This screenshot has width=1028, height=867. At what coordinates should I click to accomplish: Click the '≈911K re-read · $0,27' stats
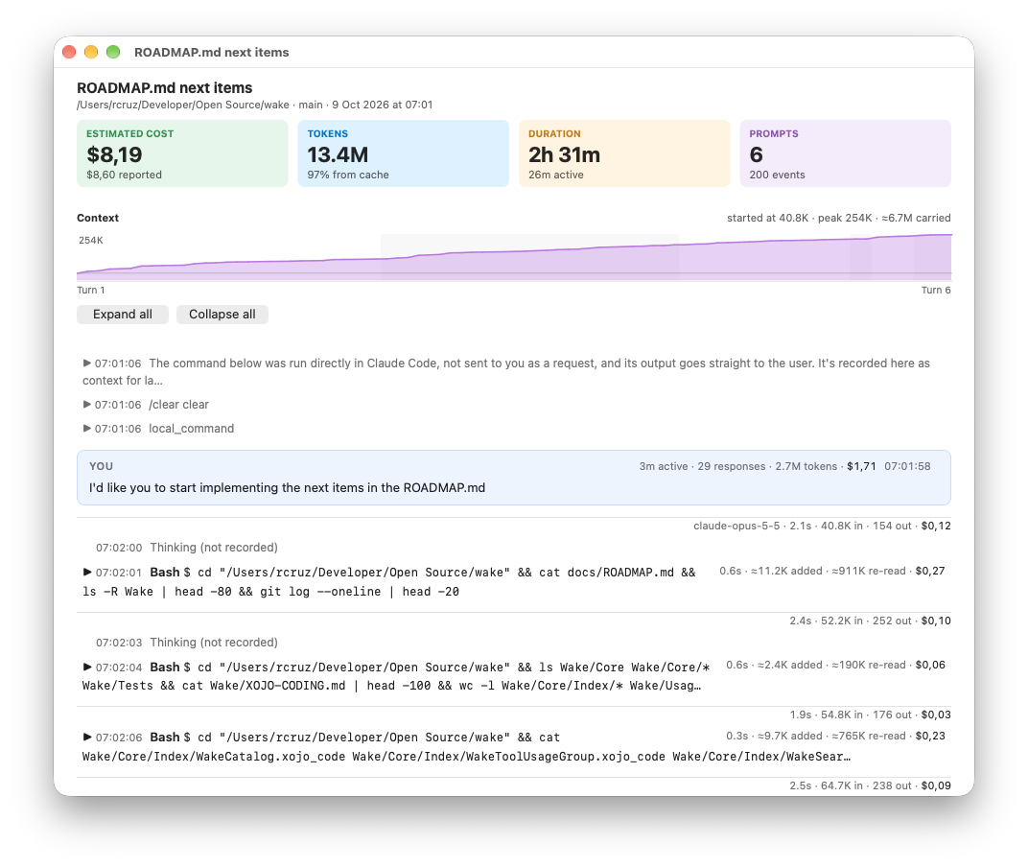coord(888,572)
